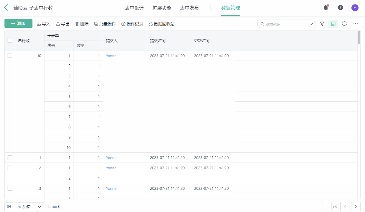
Task: Open the more options ellipsis menu
Action: [356, 24]
